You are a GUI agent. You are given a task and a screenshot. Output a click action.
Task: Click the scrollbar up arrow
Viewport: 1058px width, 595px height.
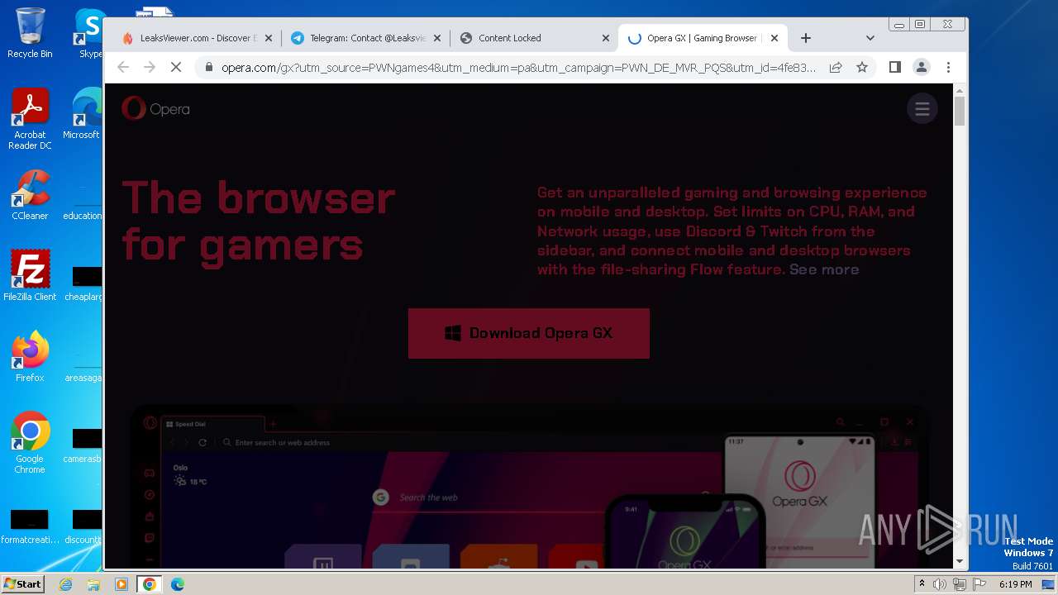(960, 89)
